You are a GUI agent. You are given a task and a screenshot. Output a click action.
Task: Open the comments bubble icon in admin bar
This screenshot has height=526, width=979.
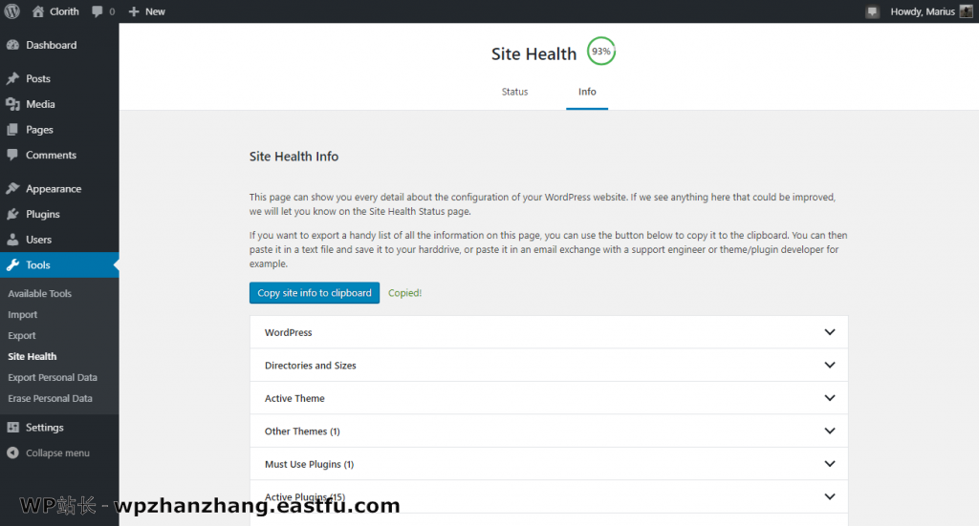click(97, 11)
